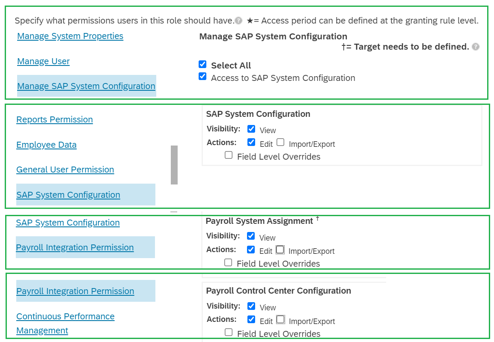The image size is (494, 342).
Task: Click help icon beside 'Target needs to be defined.'
Action: pos(476,47)
